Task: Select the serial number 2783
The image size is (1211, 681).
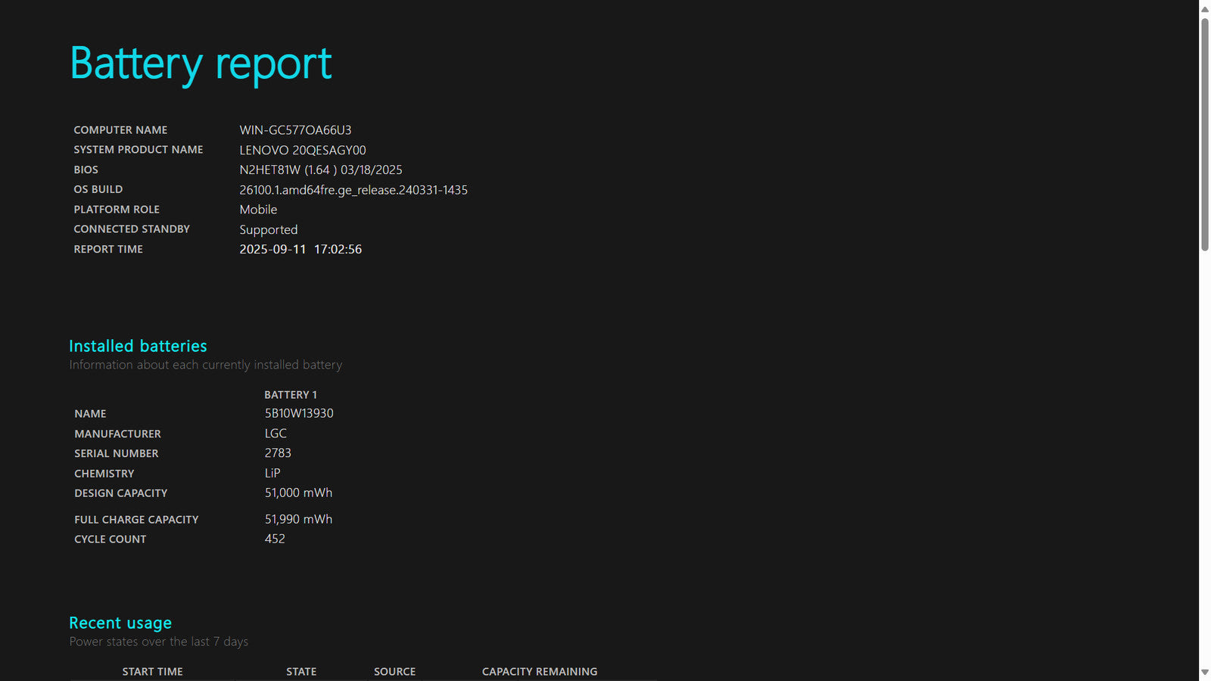Action: 278,453
